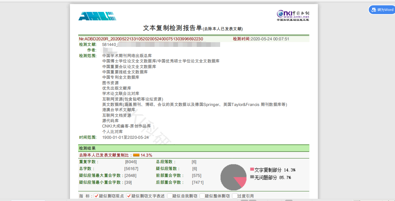395x201 pixels.
Task: Select the row 图书资源
Action: 110,83
